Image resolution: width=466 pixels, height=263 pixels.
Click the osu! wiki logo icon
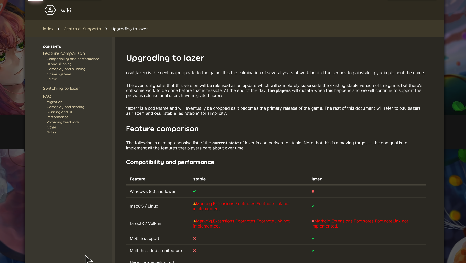coord(50,10)
